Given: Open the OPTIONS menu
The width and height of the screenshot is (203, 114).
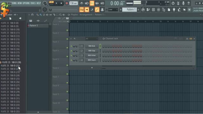Looking at the screenshot, I should [x=26, y=3].
